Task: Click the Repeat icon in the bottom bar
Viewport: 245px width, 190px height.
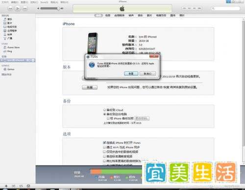Action: (21, 186)
